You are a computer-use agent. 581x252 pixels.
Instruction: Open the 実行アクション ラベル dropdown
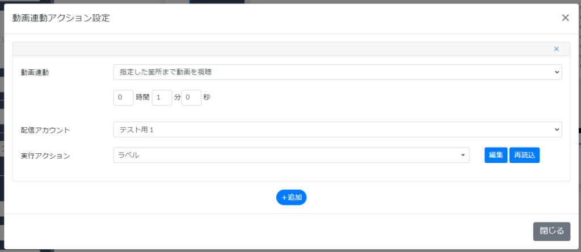(291, 156)
